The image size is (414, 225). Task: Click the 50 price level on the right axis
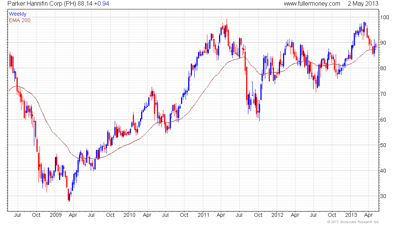point(383,145)
